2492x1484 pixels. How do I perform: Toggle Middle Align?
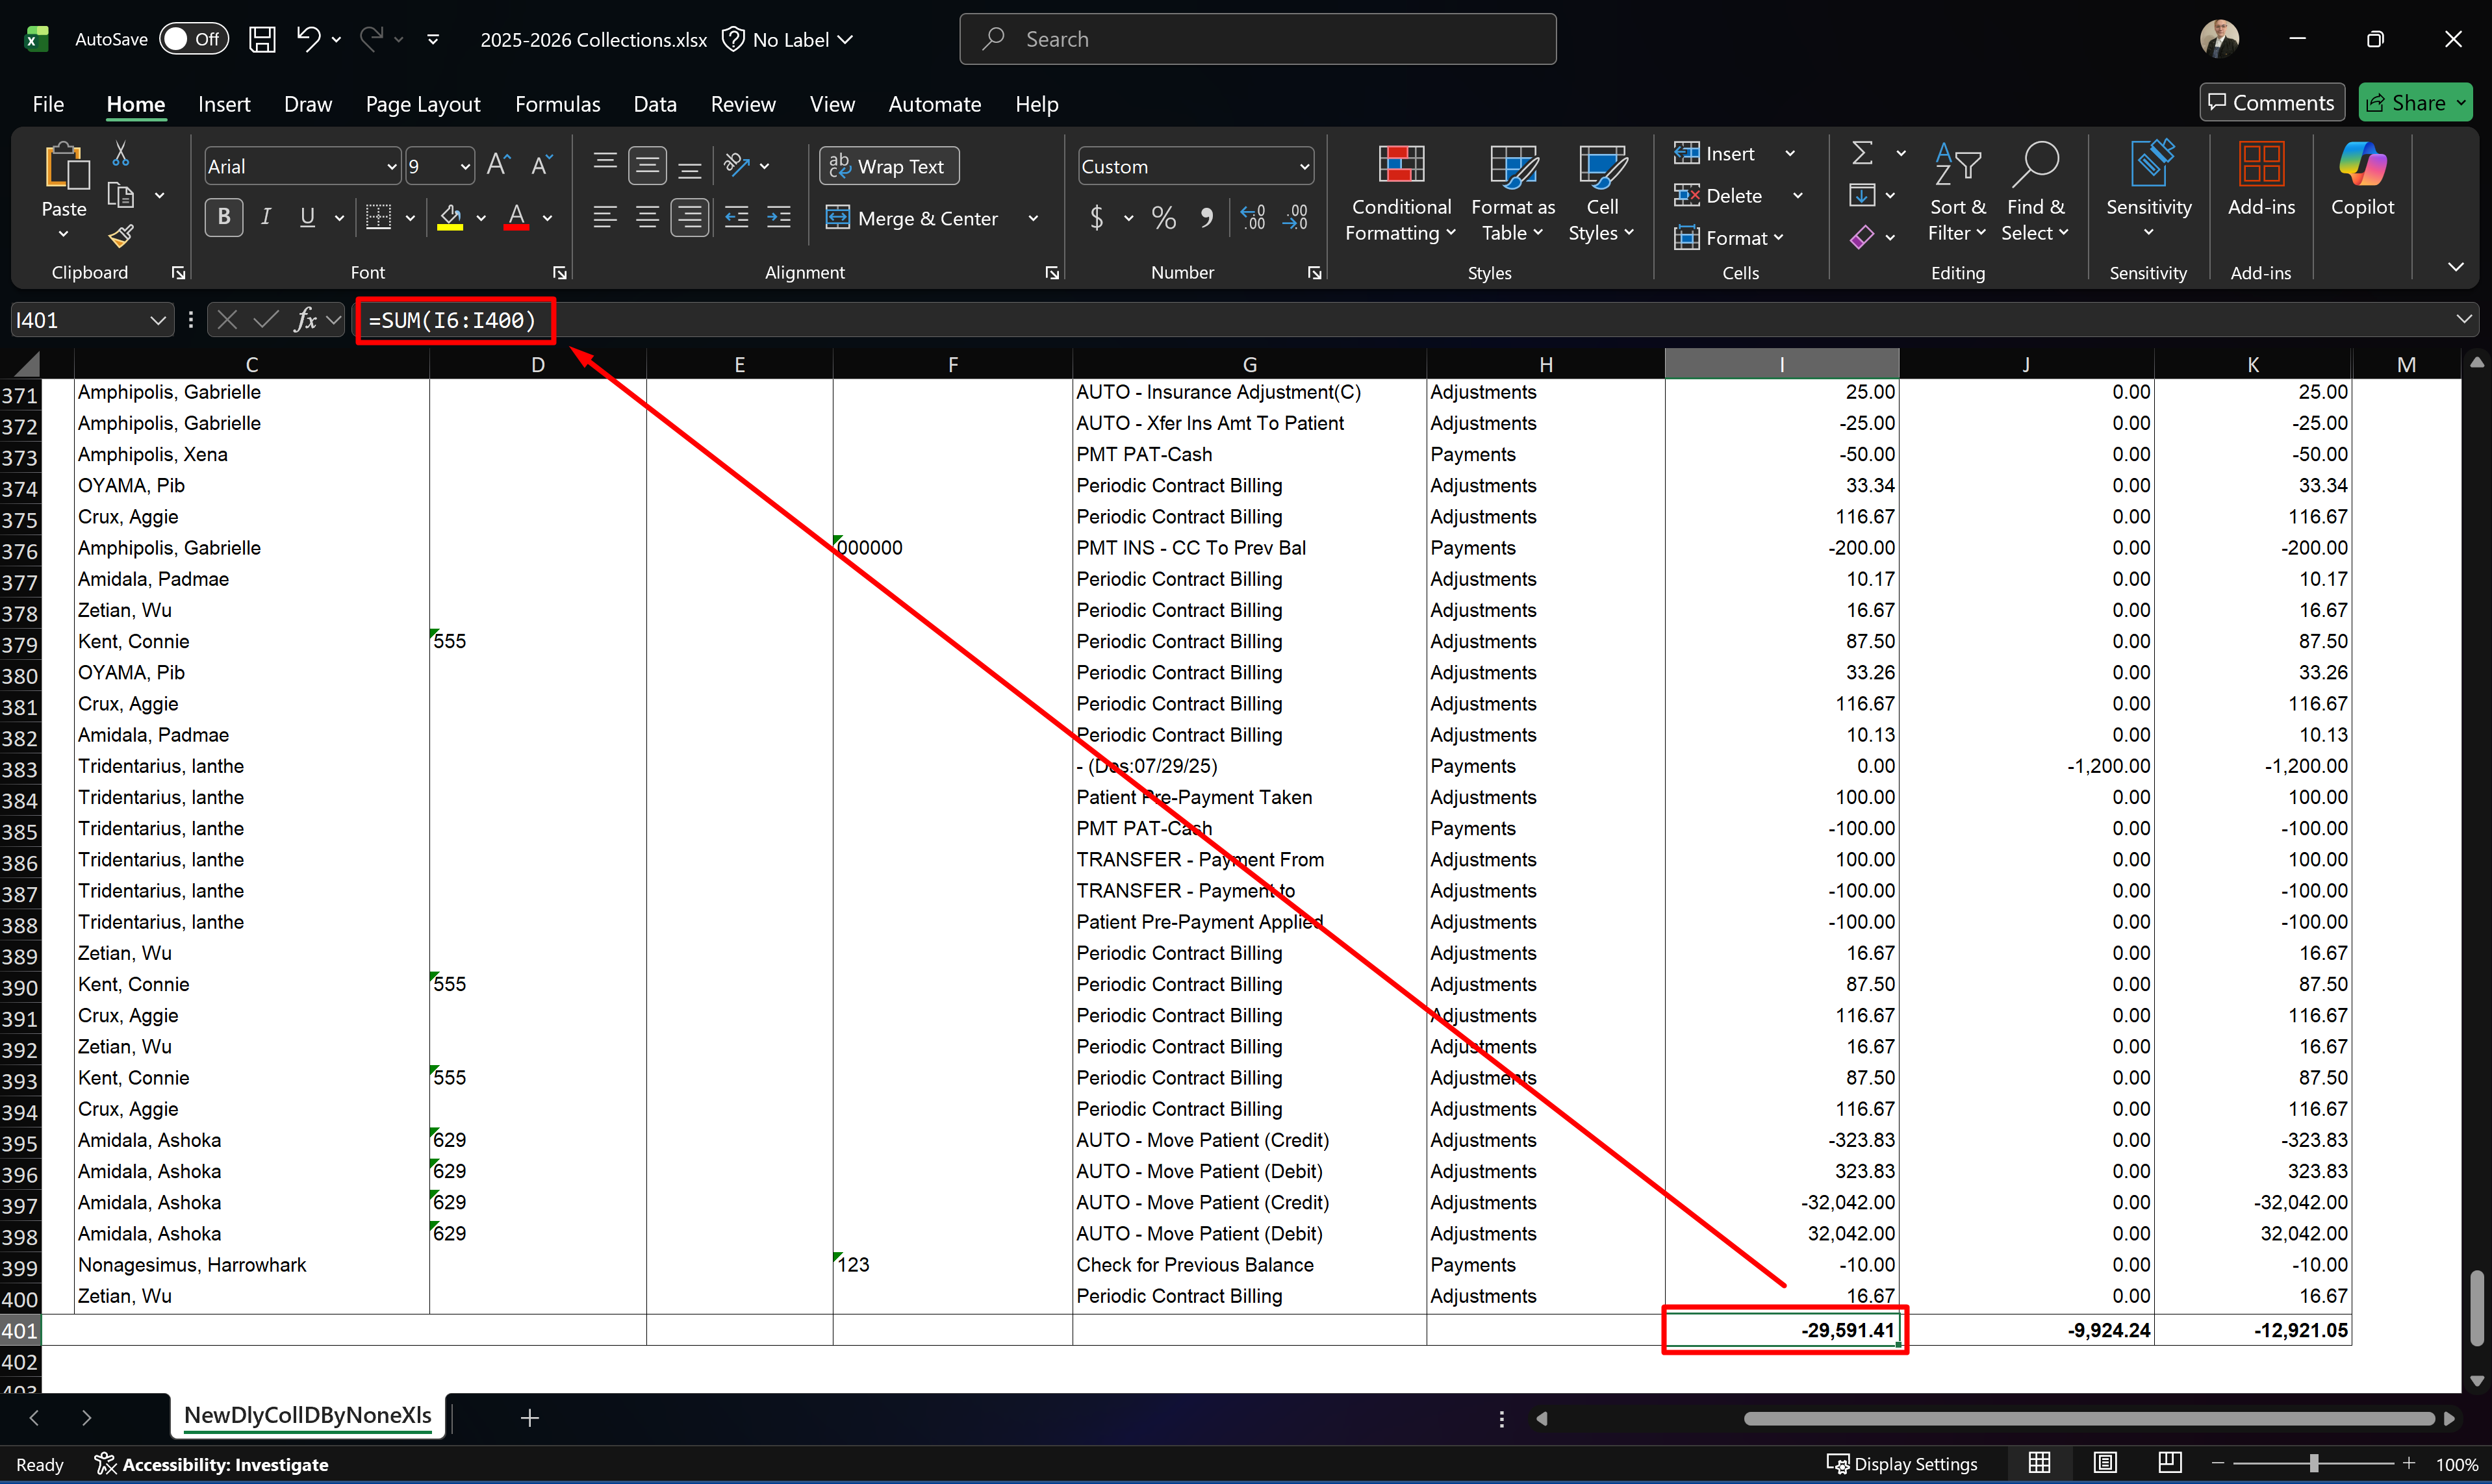(647, 165)
